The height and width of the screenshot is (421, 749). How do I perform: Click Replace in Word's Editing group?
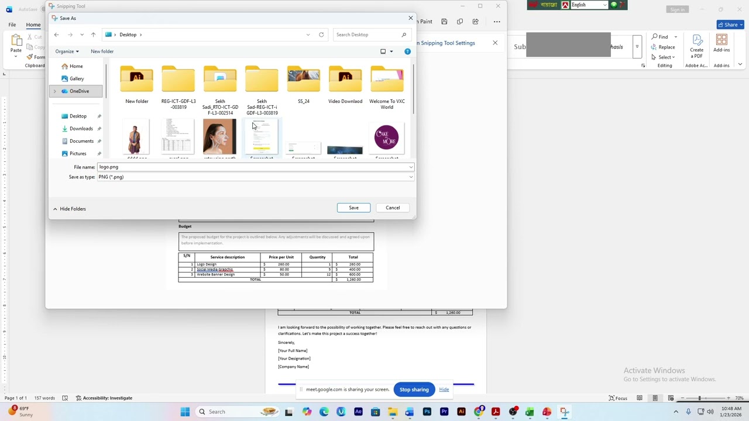click(663, 47)
